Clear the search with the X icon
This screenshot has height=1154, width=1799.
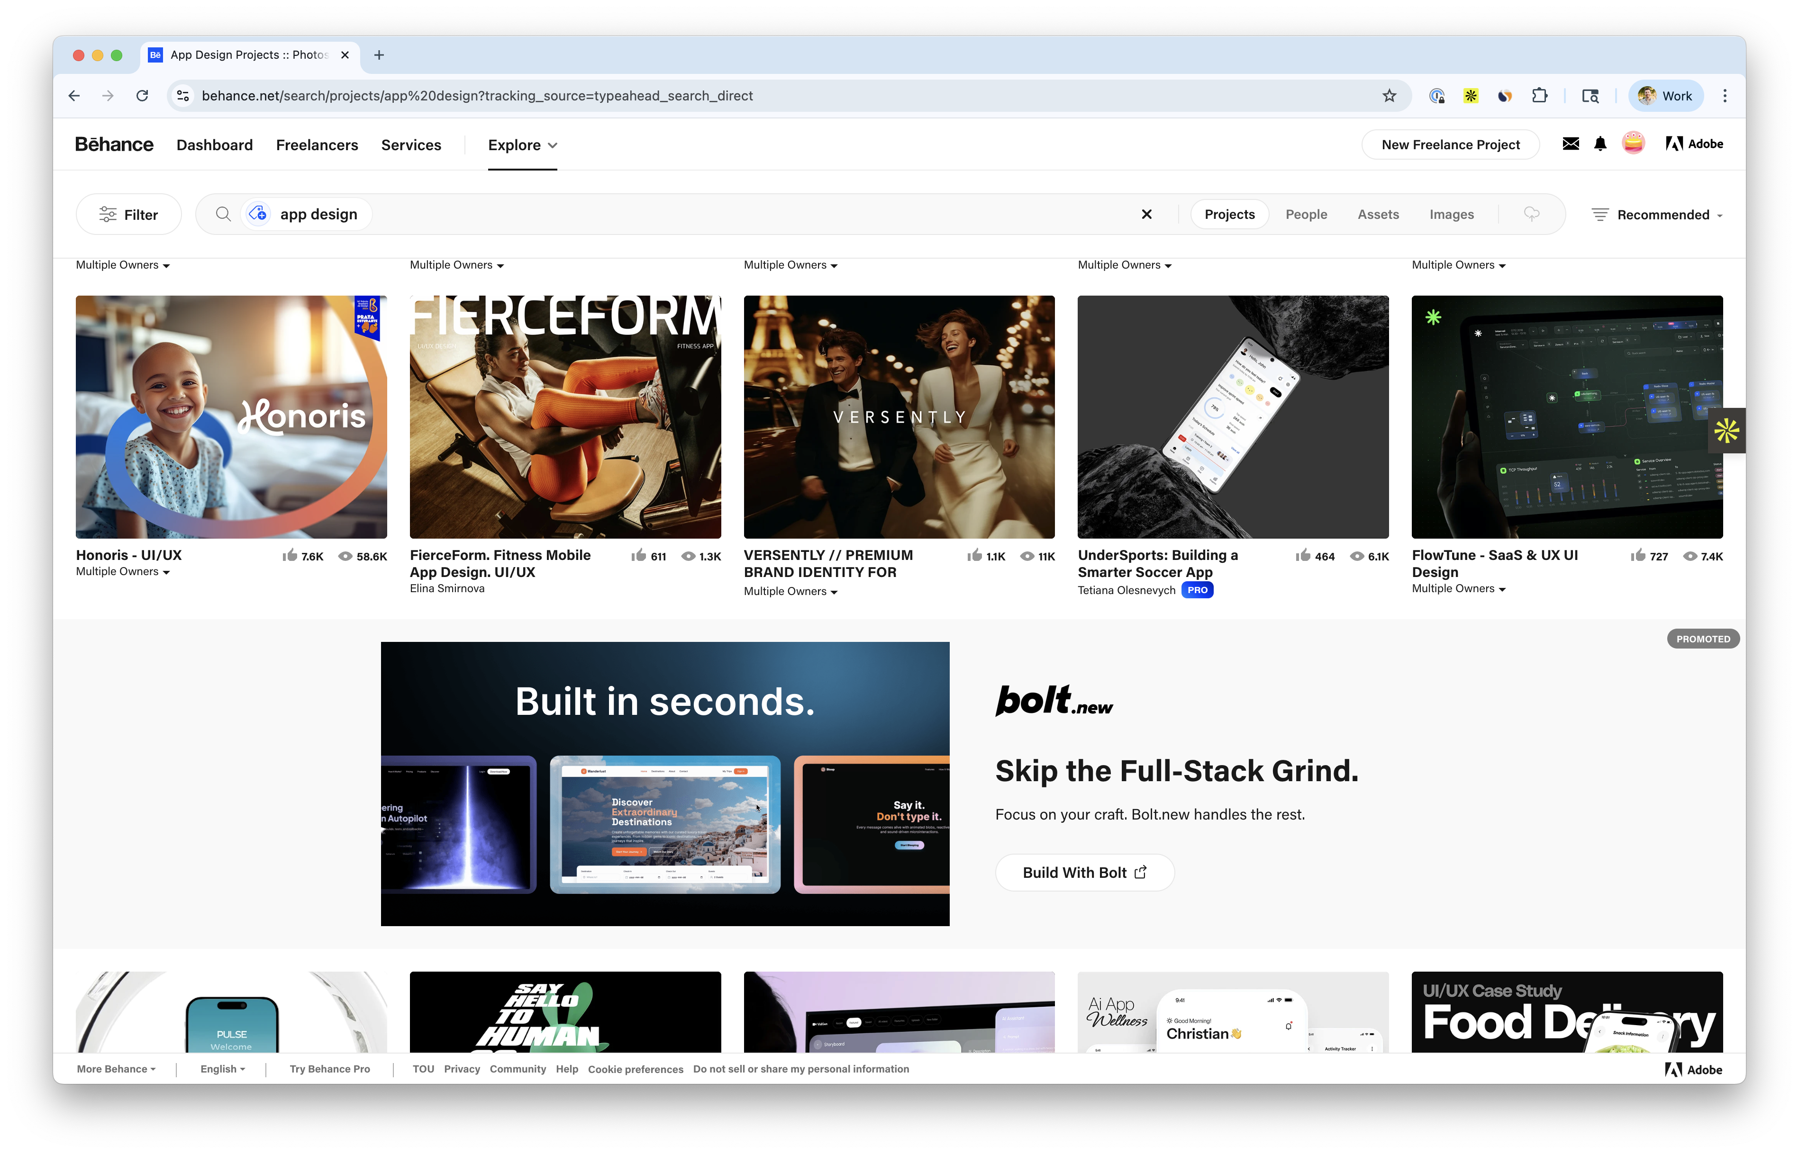1146,214
